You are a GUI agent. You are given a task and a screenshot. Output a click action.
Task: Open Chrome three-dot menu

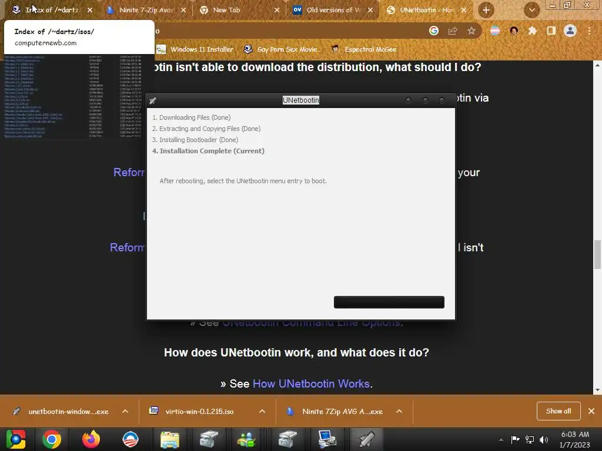(x=589, y=31)
